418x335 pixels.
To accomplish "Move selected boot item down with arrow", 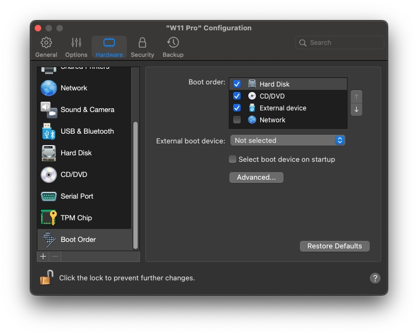I will pyautogui.click(x=356, y=109).
